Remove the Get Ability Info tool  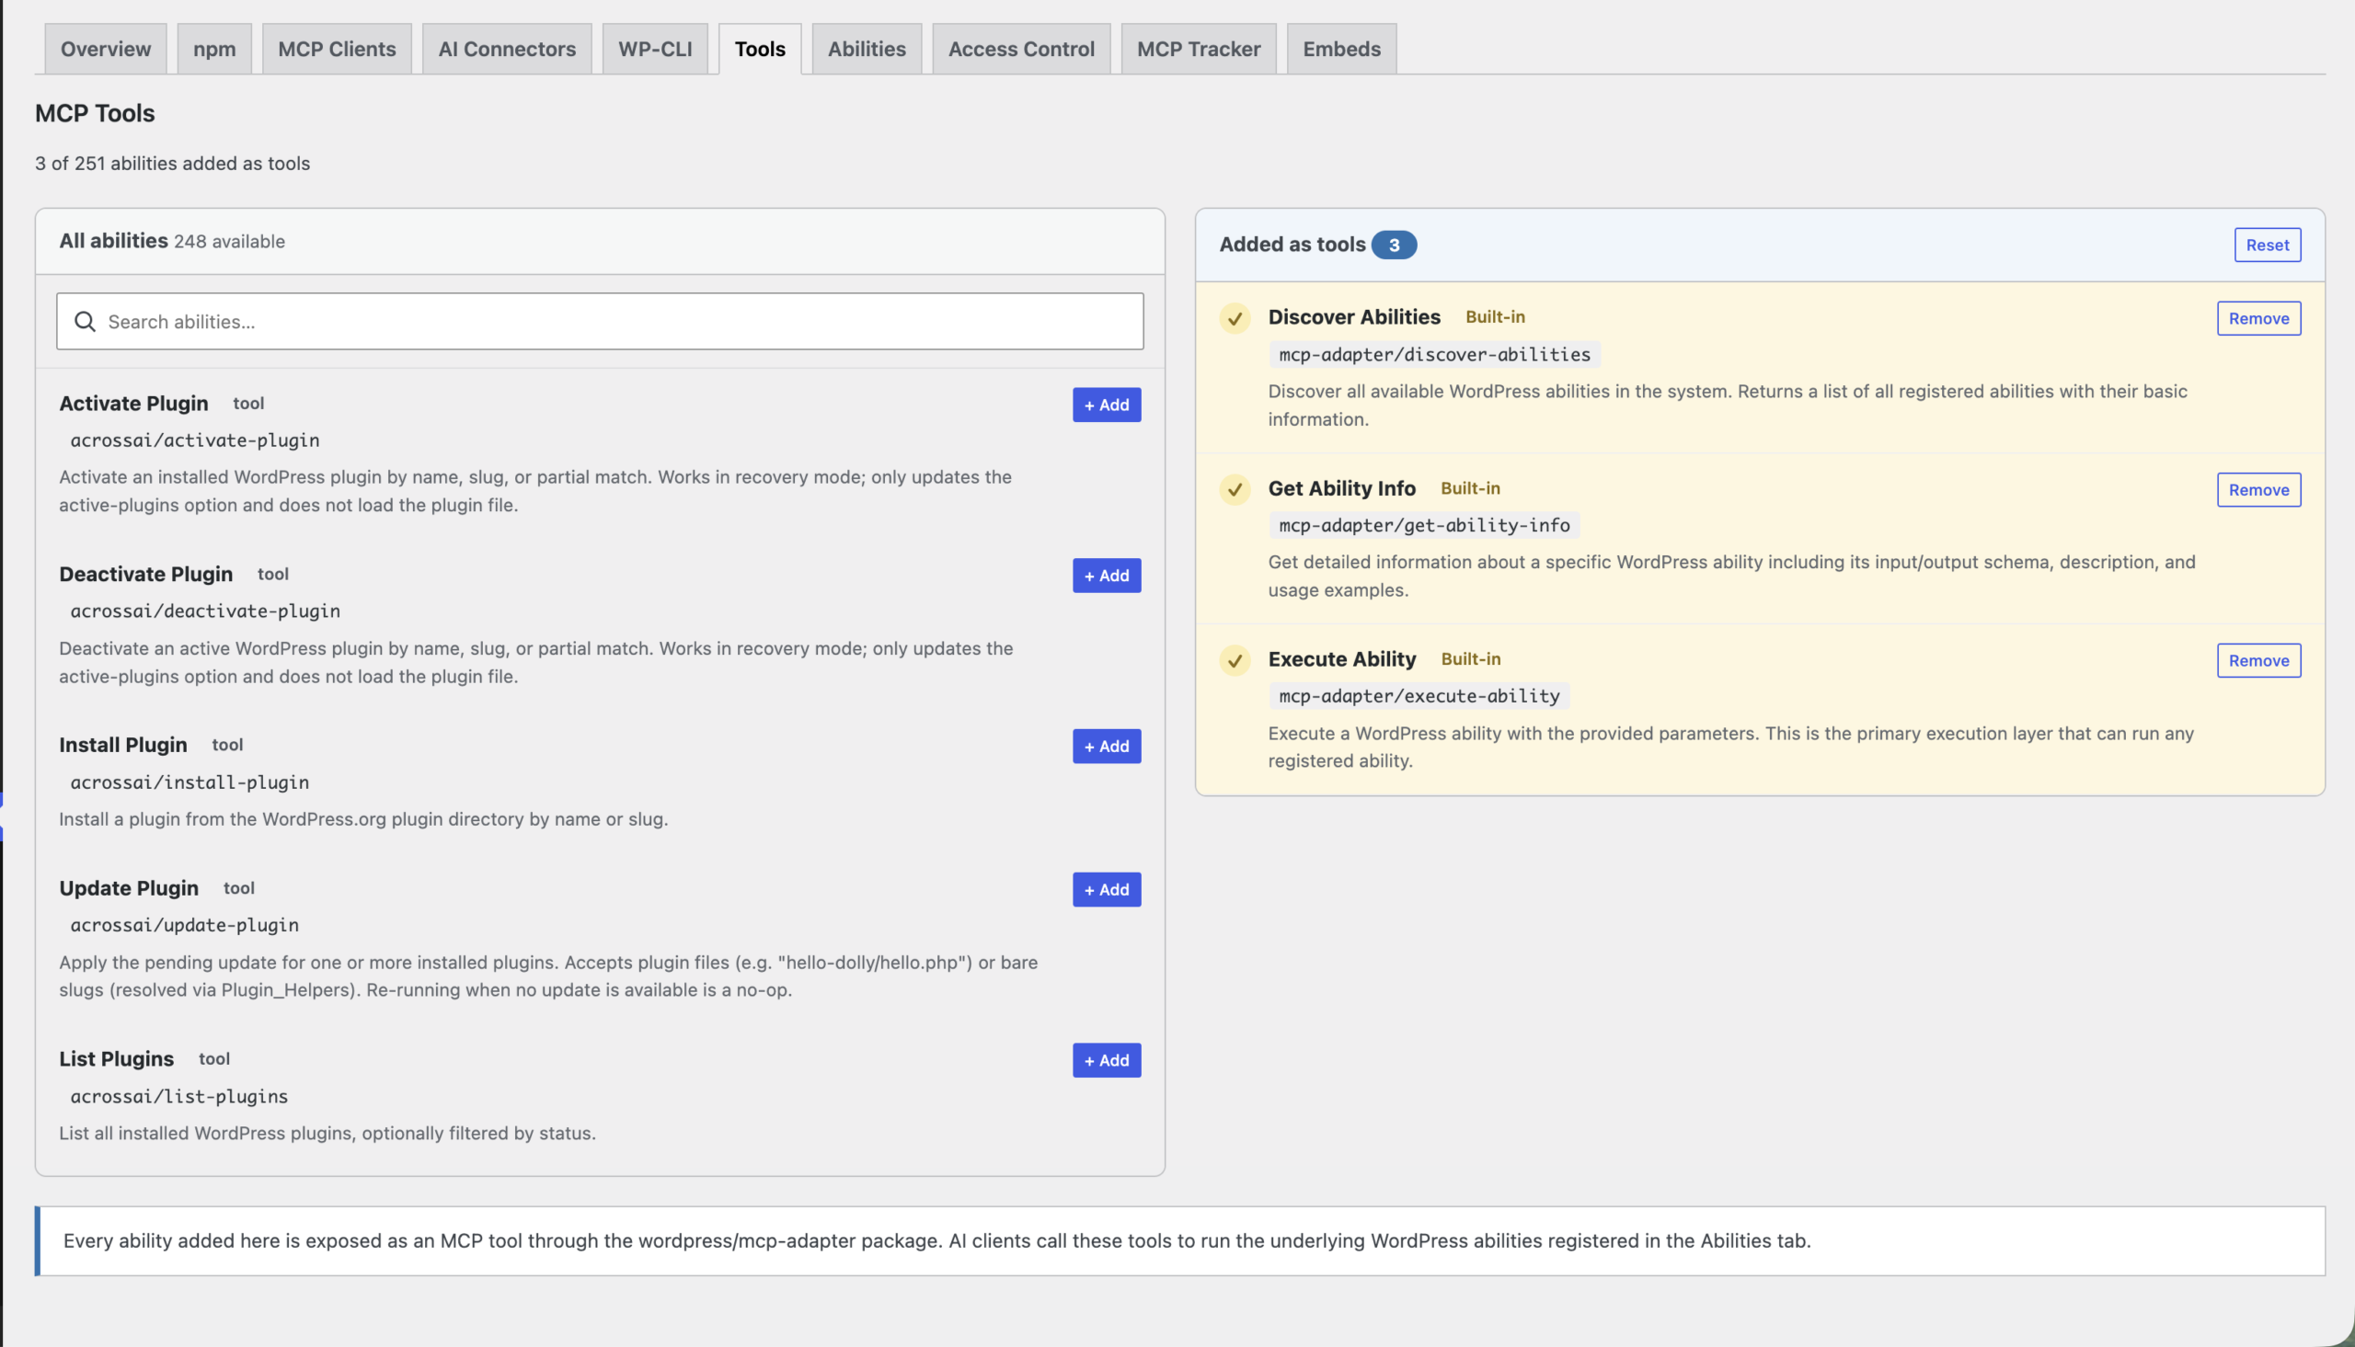pyautogui.click(x=2258, y=489)
